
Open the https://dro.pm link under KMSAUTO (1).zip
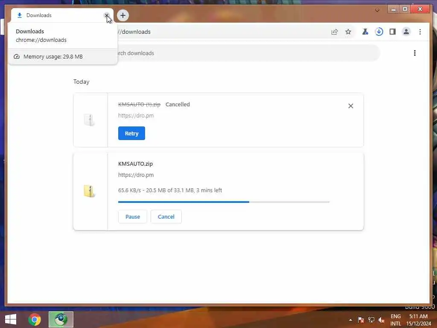click(136, 115)
